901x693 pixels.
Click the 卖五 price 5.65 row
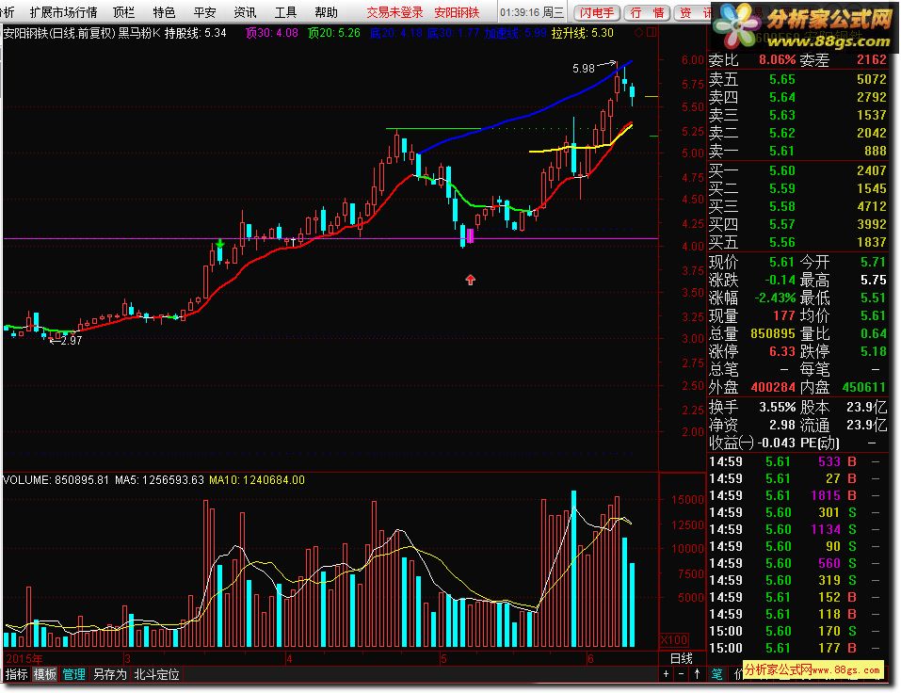coord(797,79)
